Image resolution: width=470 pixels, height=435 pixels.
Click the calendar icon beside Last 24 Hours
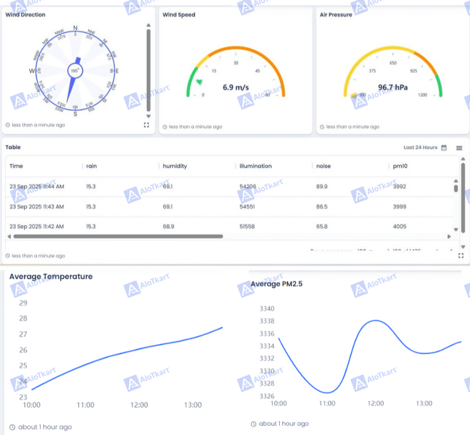pos(444,148)
